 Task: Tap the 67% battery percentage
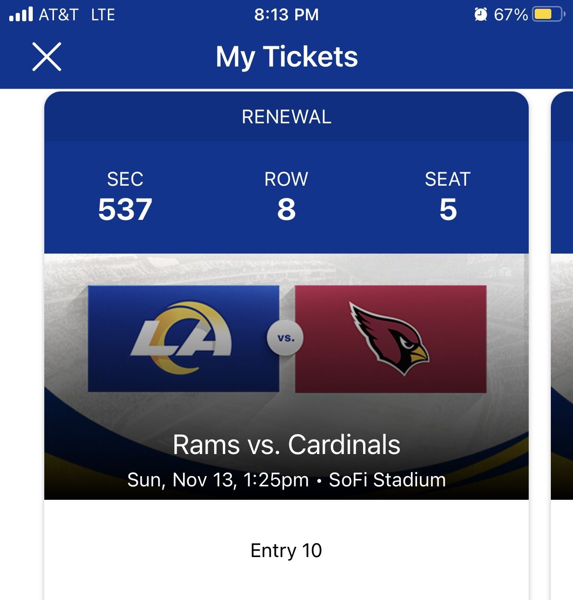coord(511,14)
